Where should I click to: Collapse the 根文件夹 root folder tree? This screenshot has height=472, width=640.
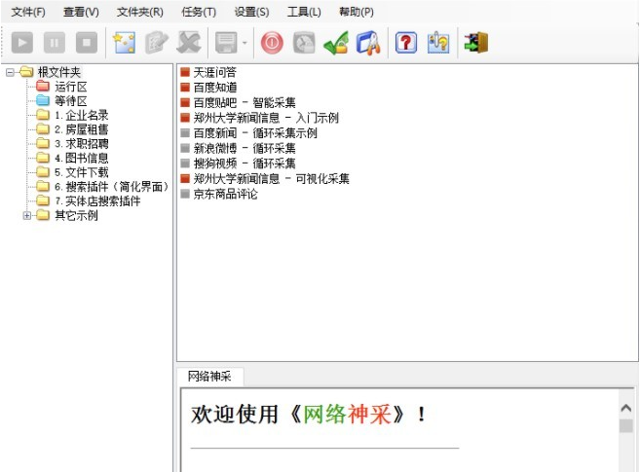click(10, 73)
